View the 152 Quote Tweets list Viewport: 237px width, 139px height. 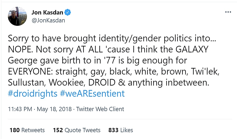click(x=77, y=130)
